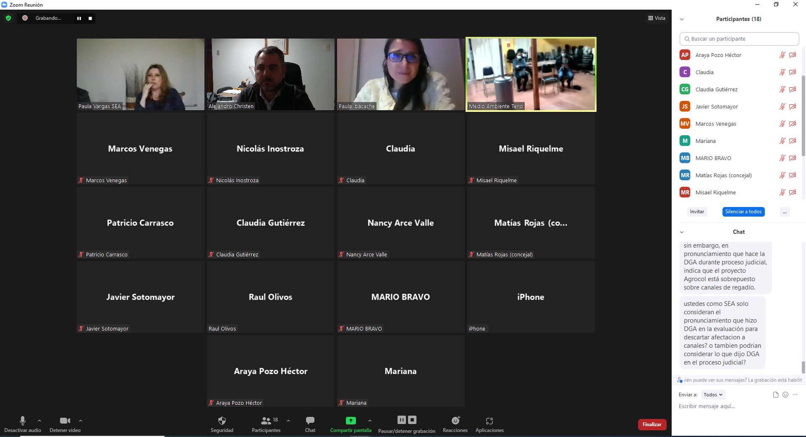Toggle the Participantes panel

pyautogui.click(x=266, y=421)
